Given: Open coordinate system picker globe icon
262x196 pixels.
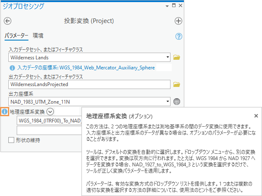Looking at the screenshot, I should click(x=177, y=101).
